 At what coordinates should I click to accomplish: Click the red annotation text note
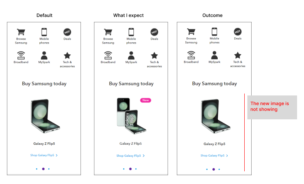[x=270, y=107]
